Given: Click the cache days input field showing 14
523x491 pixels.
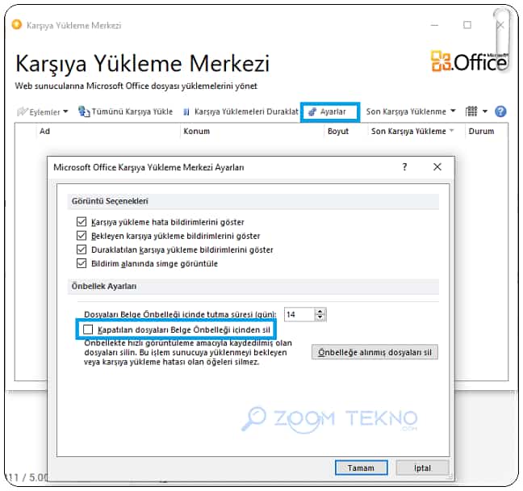Looking at the screenshot, I should click(299, 314).
